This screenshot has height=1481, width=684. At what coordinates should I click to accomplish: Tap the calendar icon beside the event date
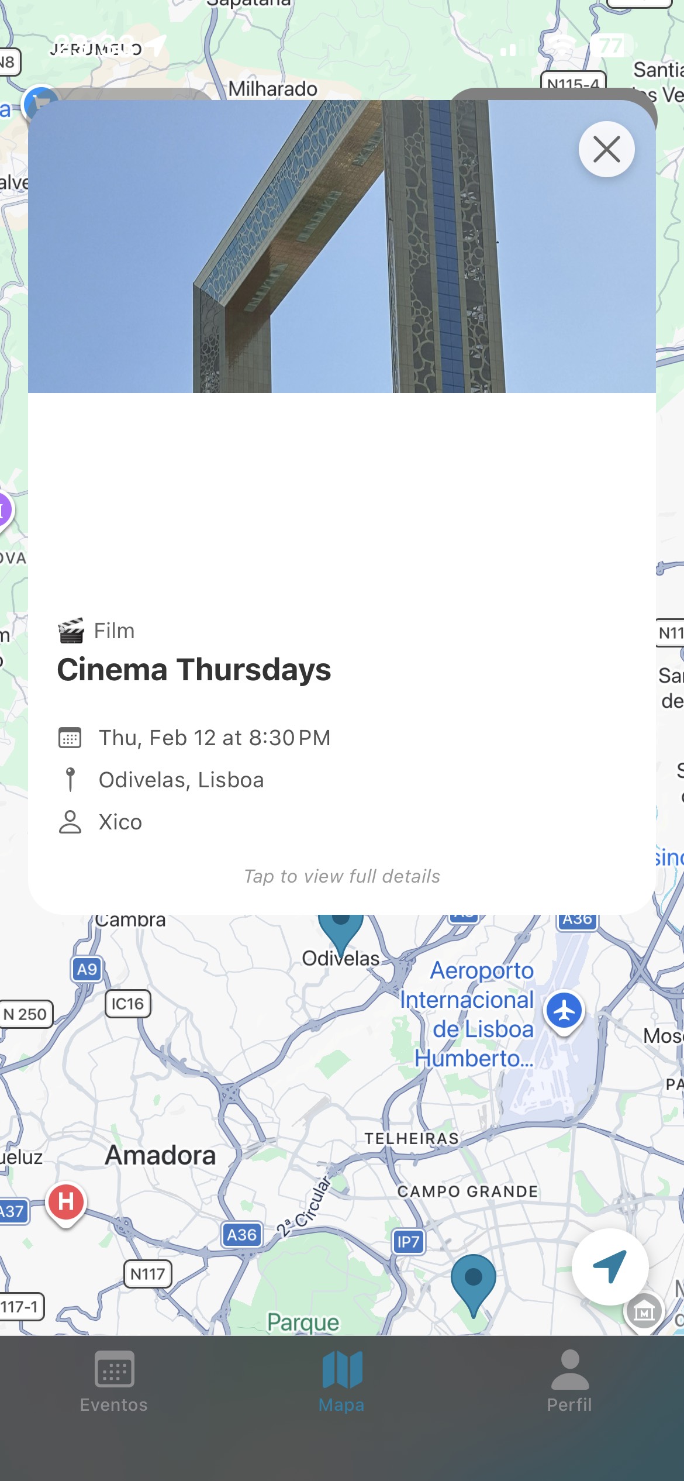coord(70,738)
